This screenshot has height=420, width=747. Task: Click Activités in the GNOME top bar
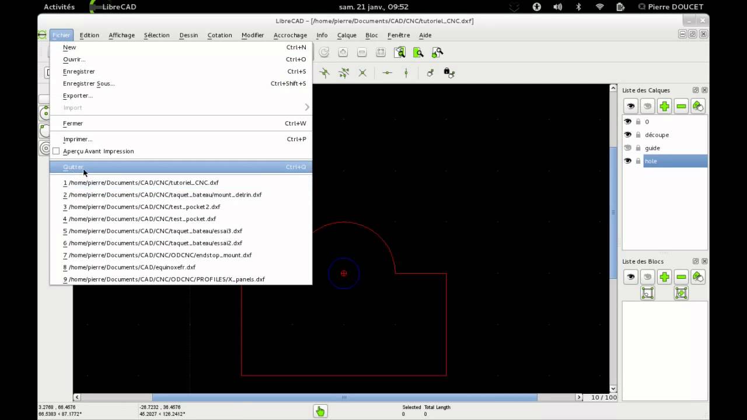click(59, 7)
